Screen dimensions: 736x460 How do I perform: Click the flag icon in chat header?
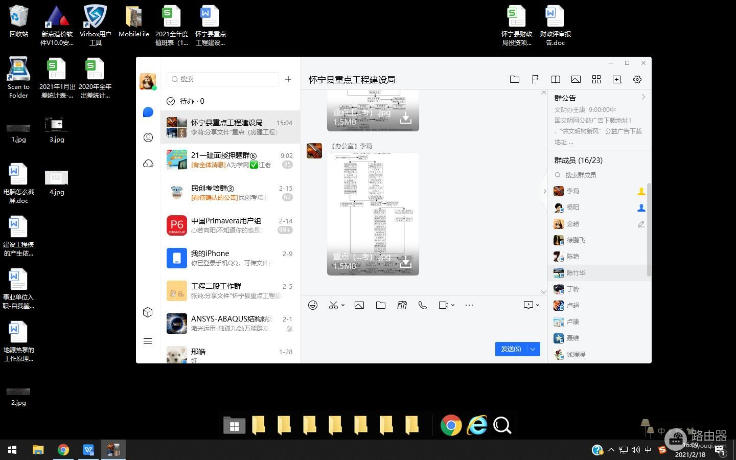[x=535, y=79]
